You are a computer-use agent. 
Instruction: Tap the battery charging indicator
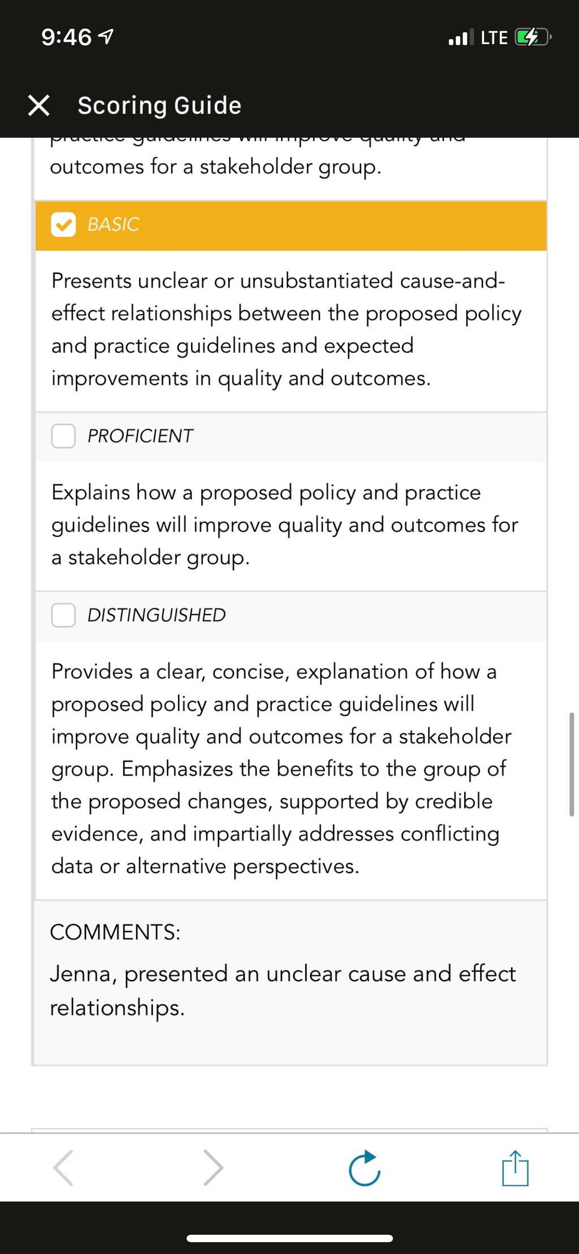tap(533, 38)
